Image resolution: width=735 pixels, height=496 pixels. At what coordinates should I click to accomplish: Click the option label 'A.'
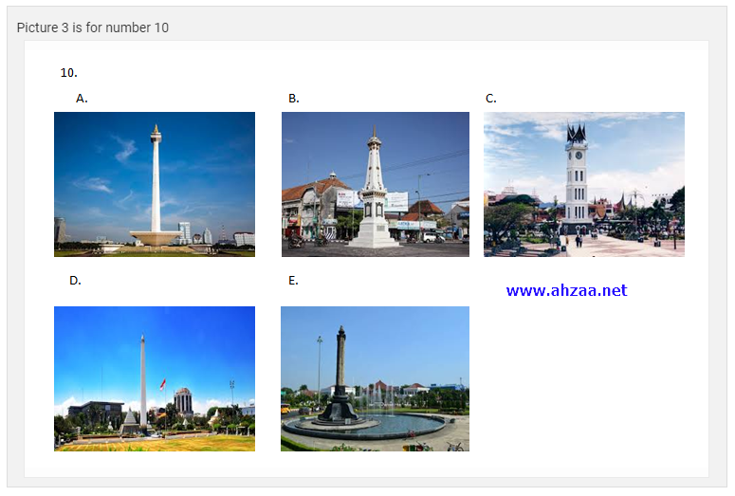[x=82, y=99]
